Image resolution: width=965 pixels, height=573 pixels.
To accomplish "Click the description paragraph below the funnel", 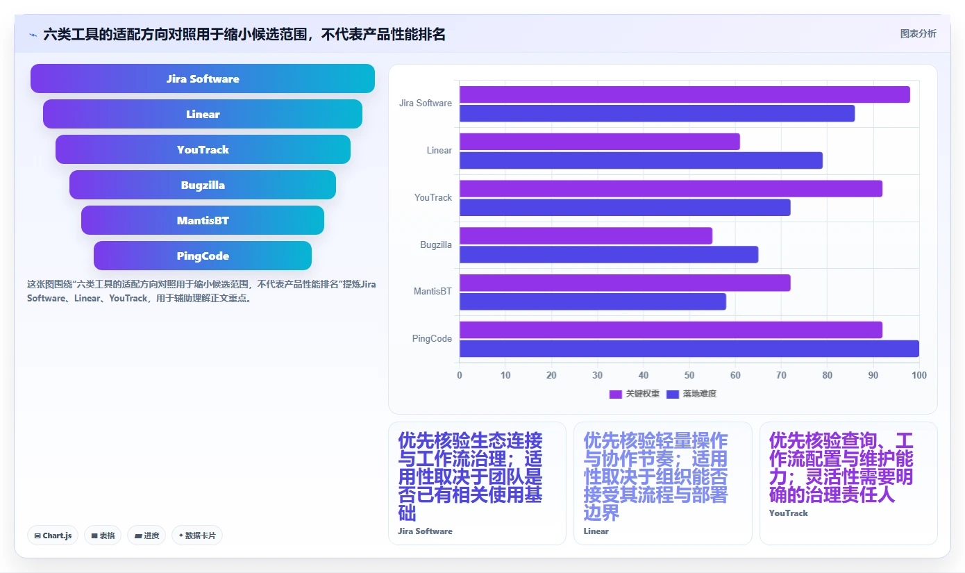I will [201, 291].
